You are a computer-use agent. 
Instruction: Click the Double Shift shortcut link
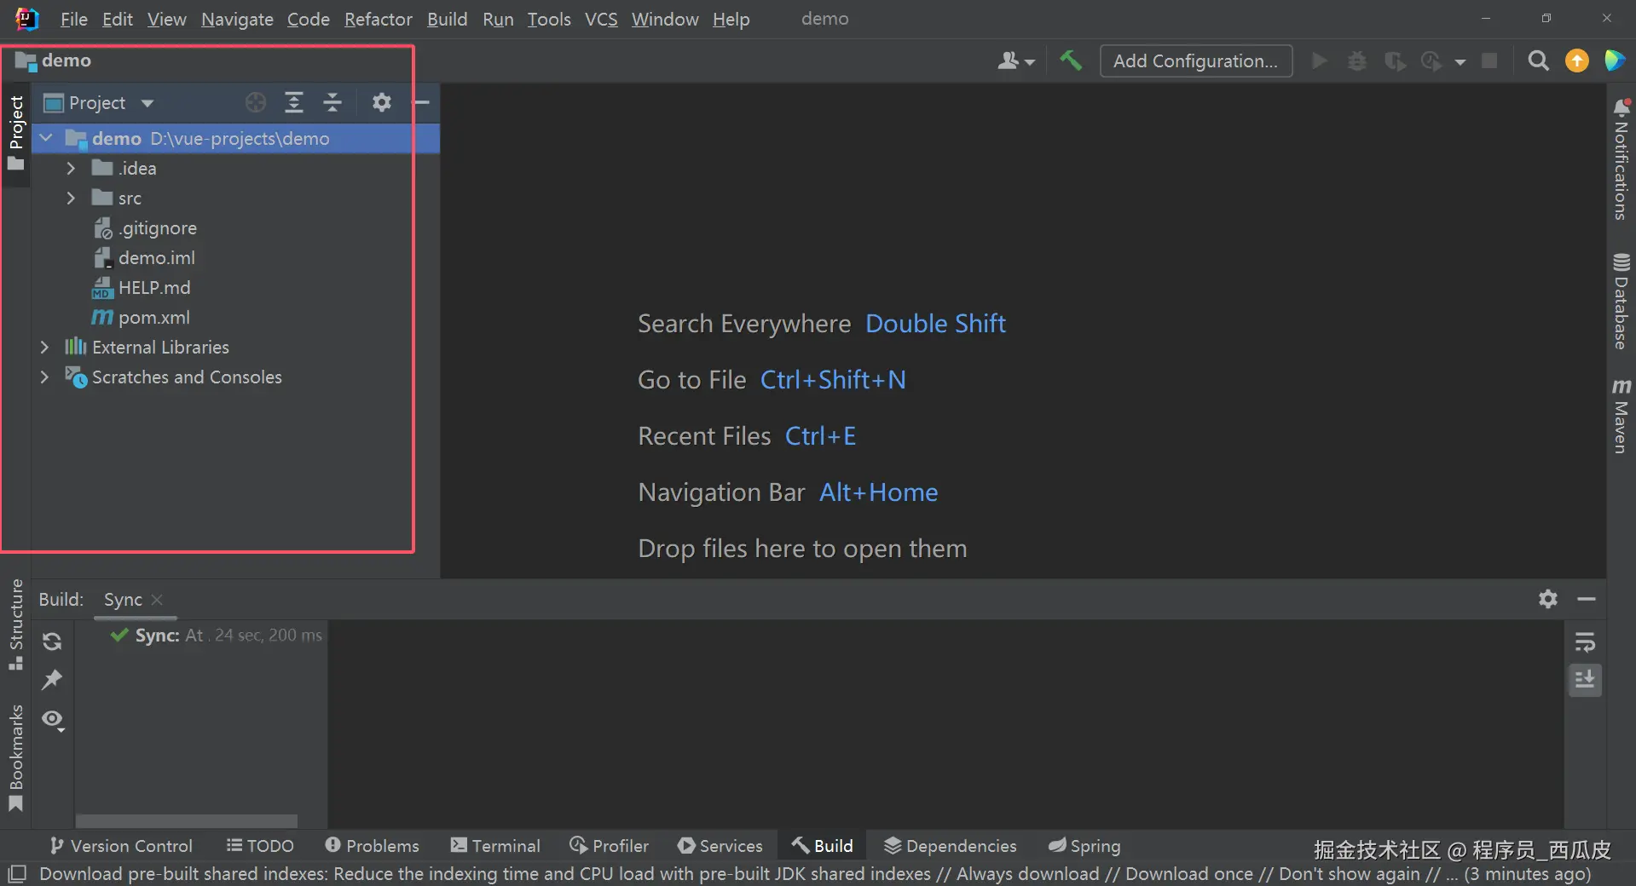[935, 324]
